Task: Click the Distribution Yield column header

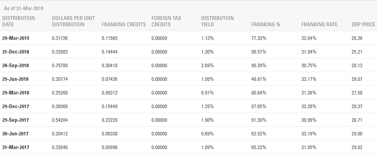Action: click(217, 21)
